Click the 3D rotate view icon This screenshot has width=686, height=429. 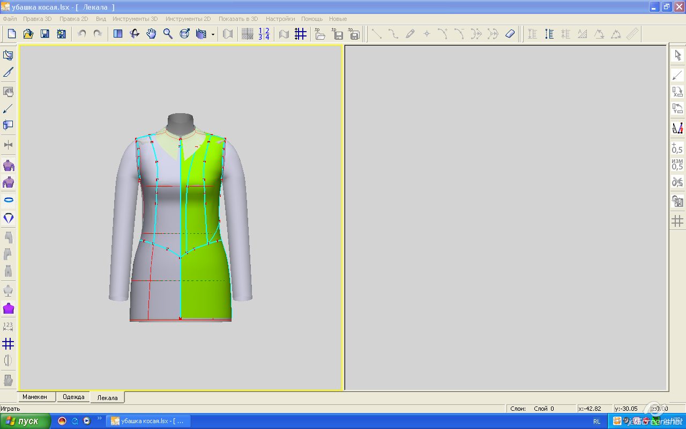coord(135,34)
